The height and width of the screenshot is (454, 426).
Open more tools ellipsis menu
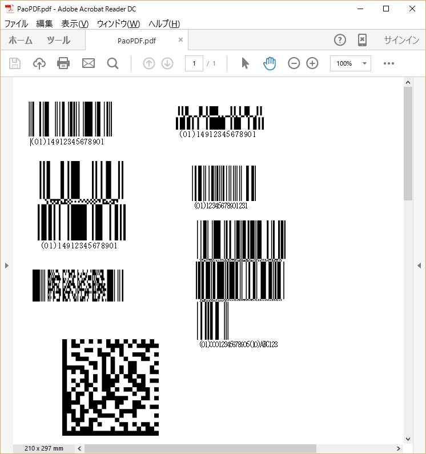[389, 63]
